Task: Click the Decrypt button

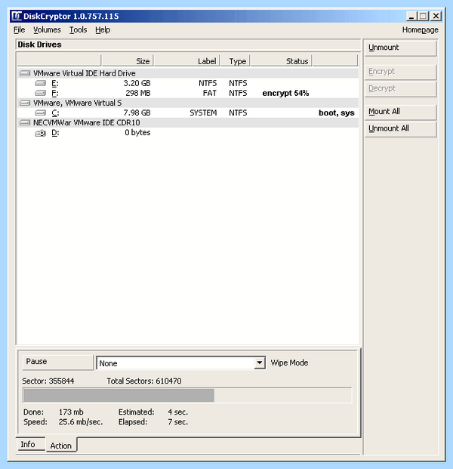Action: click(400, 89)
